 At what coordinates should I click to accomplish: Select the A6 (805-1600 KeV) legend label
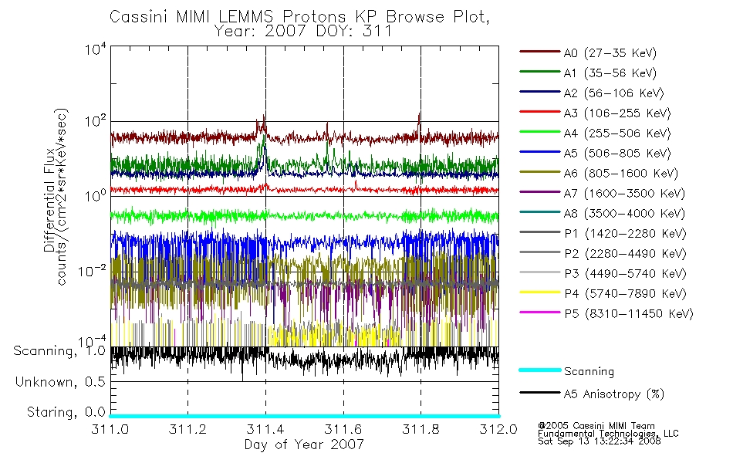(621, 174)
